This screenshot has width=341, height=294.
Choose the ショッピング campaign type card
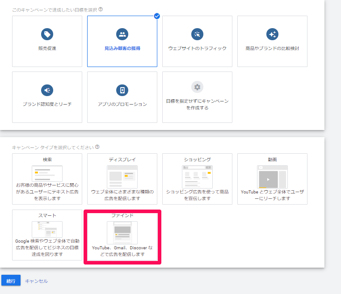(x=197, y=179)
